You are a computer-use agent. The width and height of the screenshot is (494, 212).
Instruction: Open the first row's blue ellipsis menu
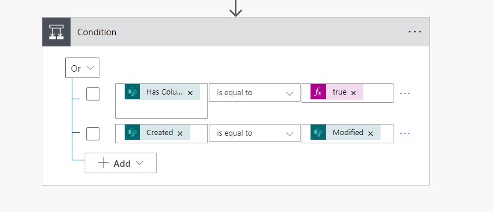pos(405,93)
